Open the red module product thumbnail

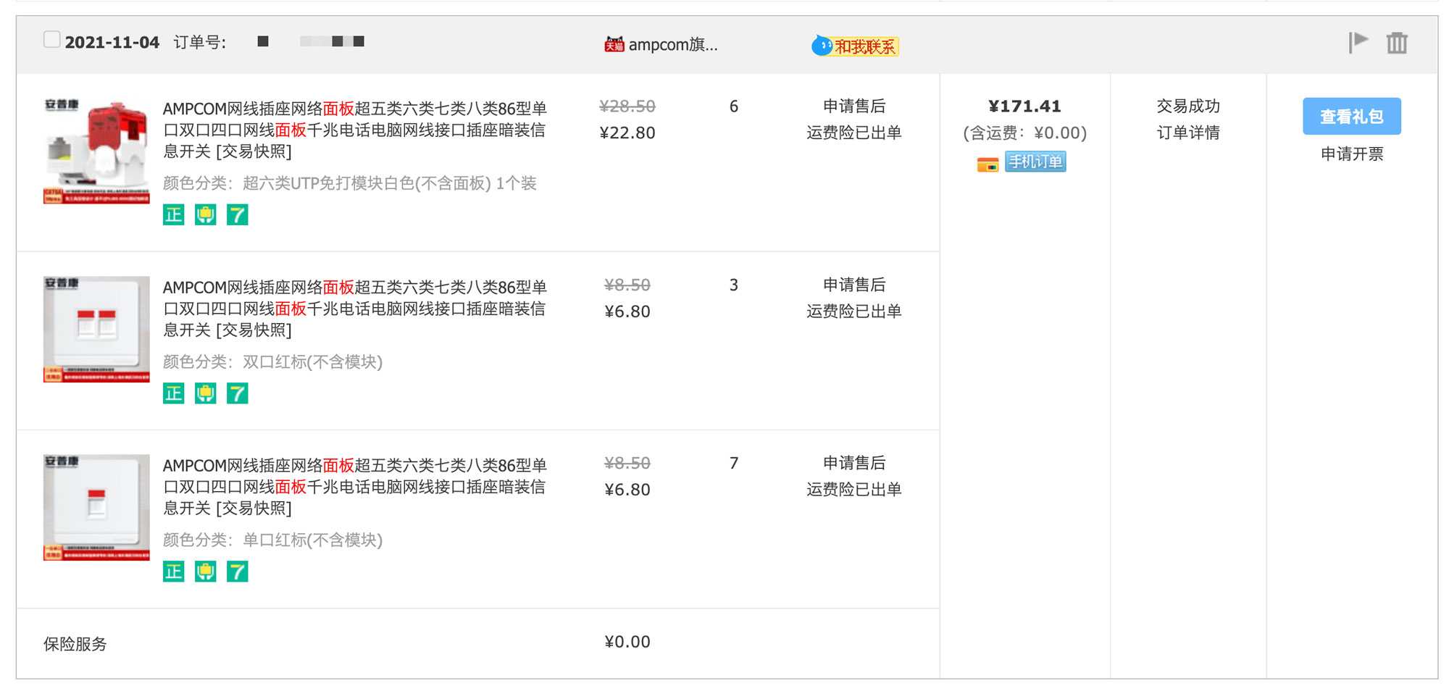tap(96, 151)
